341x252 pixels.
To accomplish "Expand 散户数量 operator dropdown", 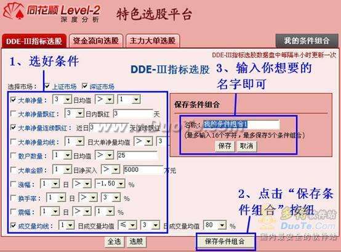I will [105, 155].
